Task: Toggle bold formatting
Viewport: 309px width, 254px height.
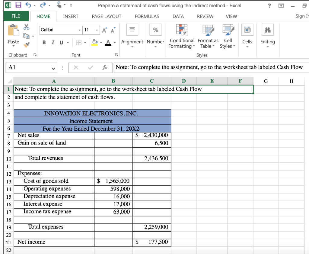Action: pos(44,43)
